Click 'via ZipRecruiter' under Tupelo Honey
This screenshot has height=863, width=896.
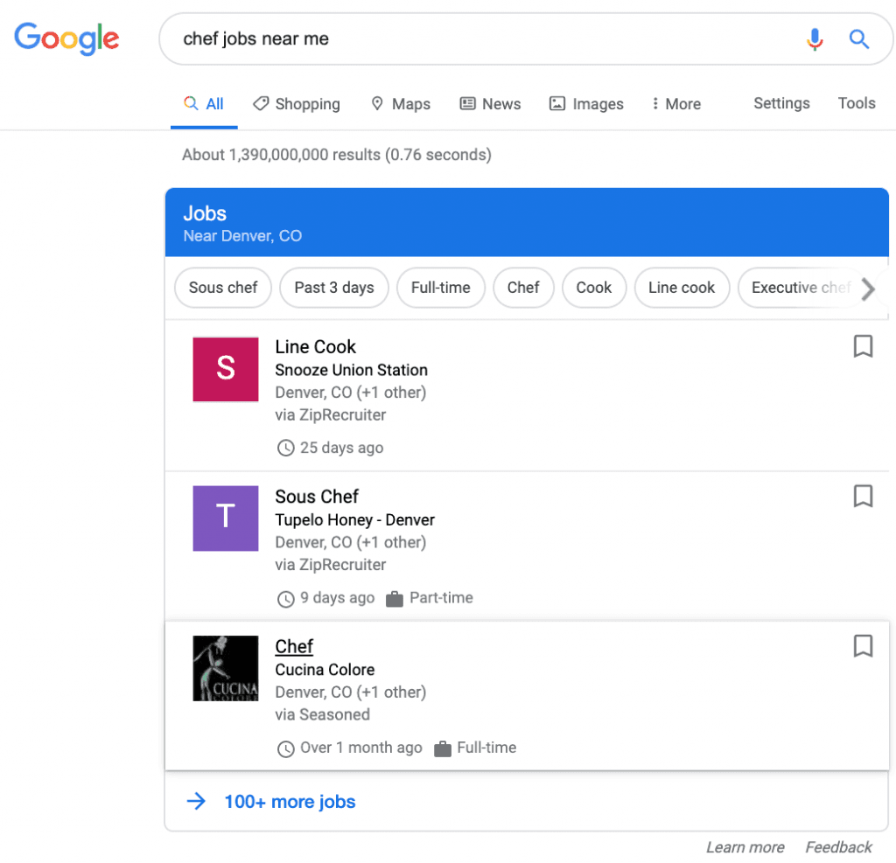tap(330, 565)
